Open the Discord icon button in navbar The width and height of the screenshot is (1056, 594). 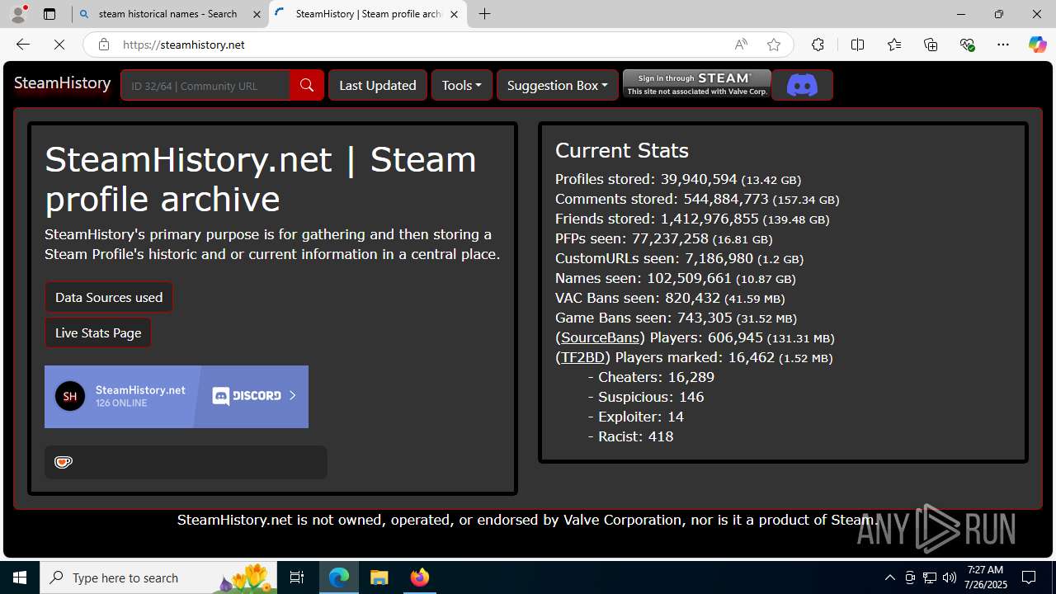tap(802, 85)
